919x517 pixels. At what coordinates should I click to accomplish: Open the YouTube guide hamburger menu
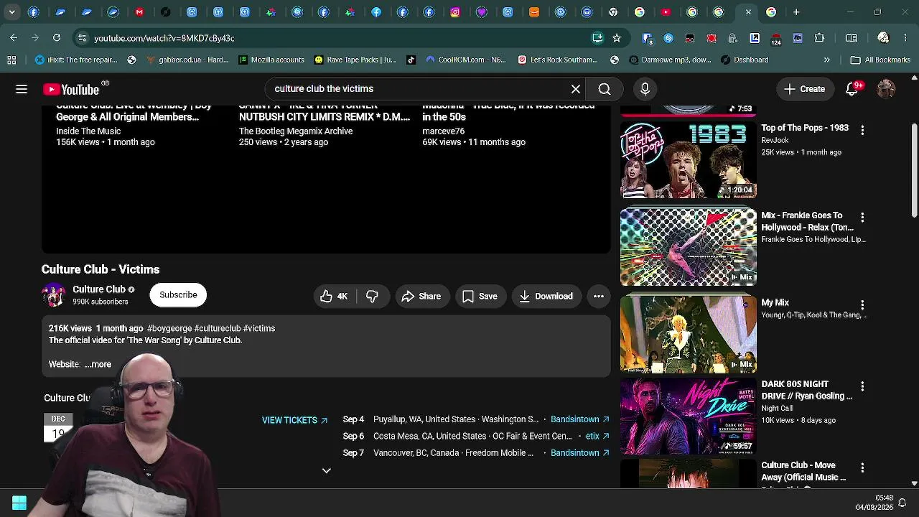coord(22,89)
